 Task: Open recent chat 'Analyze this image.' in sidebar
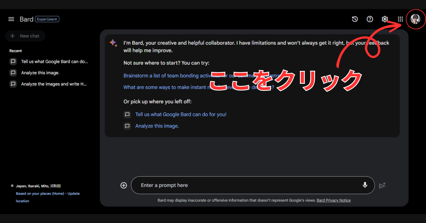[40, 73]
